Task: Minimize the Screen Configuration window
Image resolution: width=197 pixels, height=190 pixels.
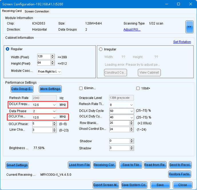Action: (167, 4)
